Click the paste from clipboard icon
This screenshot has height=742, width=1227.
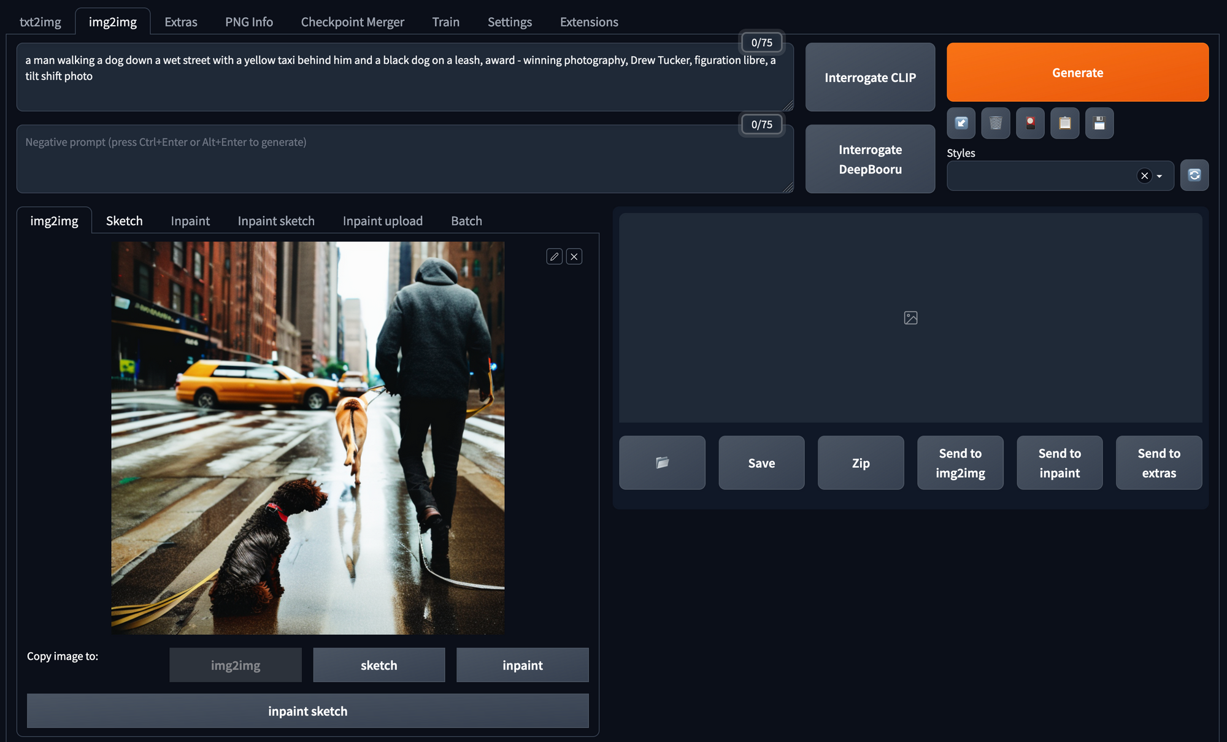1065,123
